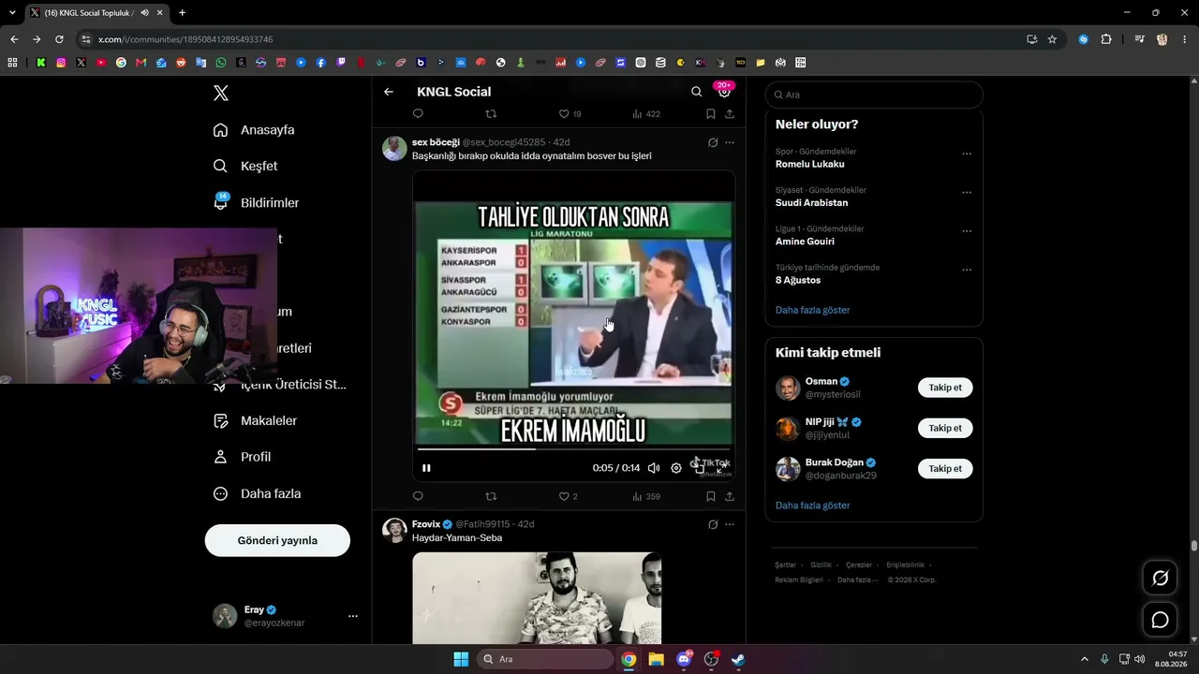The image size is (1199, 674).
Task: Click the Shazam extension icon
Action: (x=1084, y=39)
